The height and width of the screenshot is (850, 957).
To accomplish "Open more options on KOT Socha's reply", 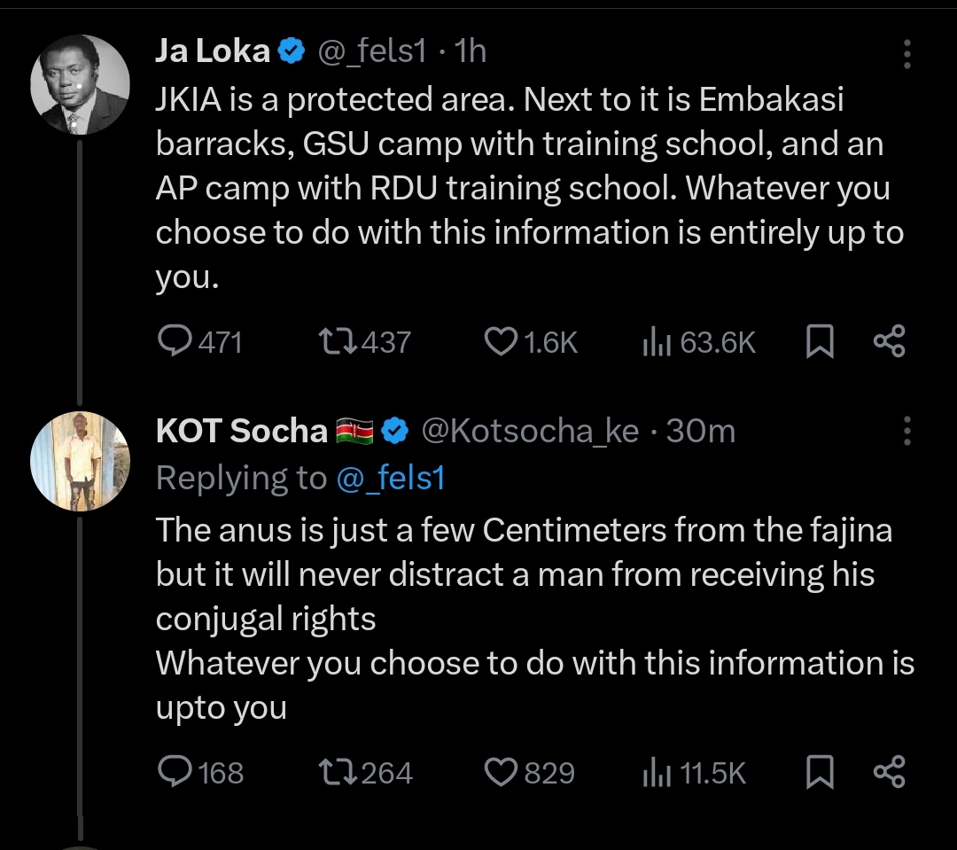I will [x=906, y=433].
